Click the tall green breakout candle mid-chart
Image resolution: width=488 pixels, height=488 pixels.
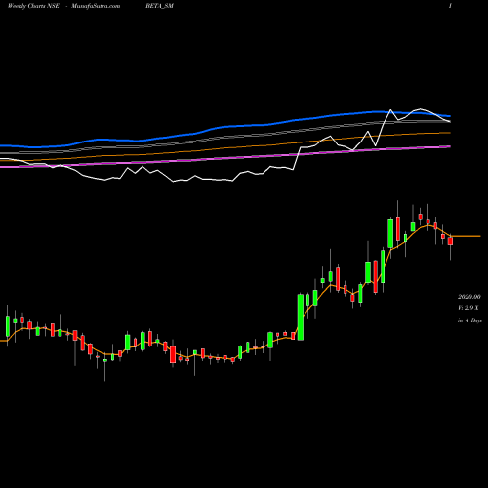click(x=301, y=317)
